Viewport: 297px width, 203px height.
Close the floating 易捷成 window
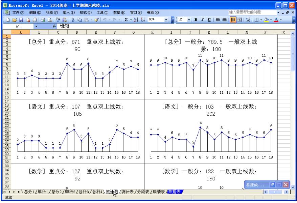(285, 184)
